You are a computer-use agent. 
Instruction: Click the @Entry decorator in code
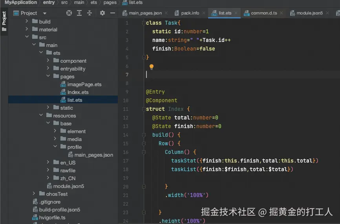pyautogui.click(x=155, y=92)
